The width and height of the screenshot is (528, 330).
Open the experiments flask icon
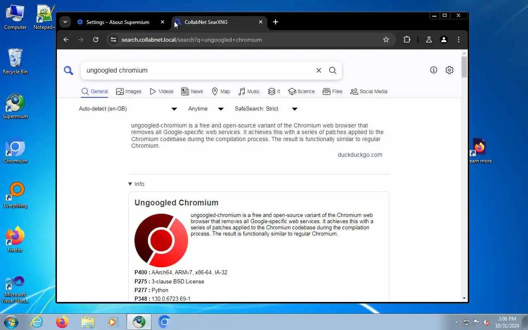pos(429,40)
